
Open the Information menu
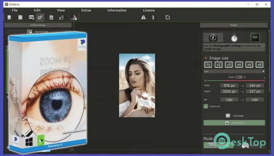117,10
